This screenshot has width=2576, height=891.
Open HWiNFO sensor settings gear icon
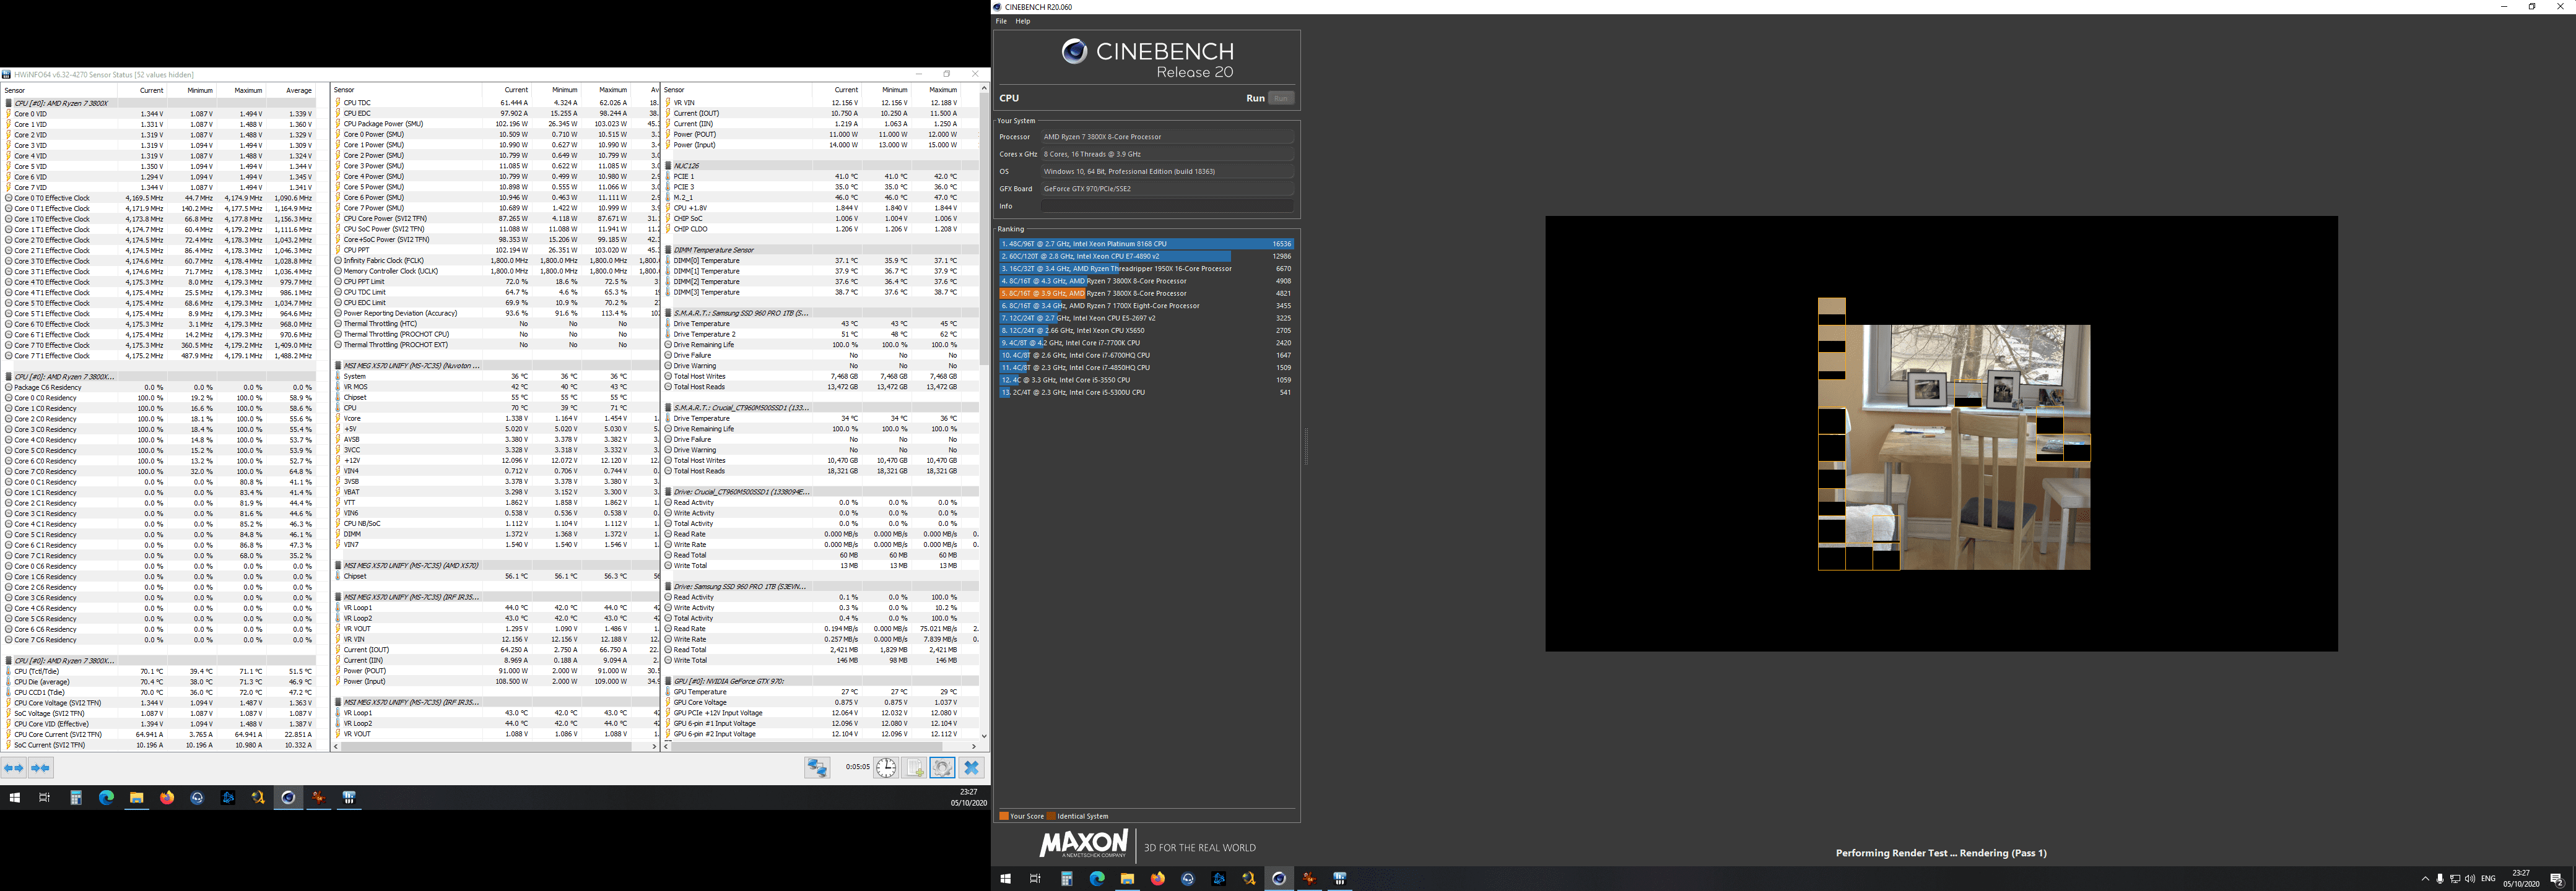tap(942, 767)
